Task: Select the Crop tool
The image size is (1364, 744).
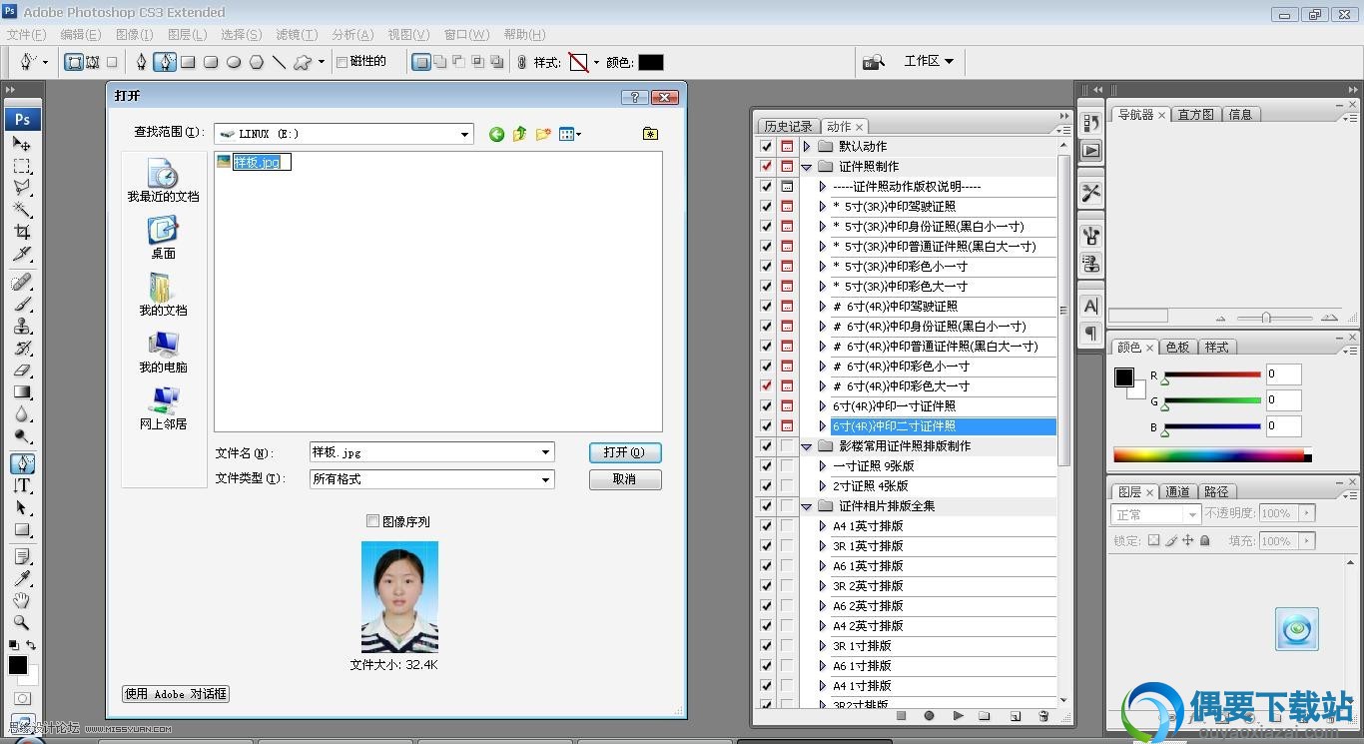Action: pyautogui.click(x=22, y=232)
